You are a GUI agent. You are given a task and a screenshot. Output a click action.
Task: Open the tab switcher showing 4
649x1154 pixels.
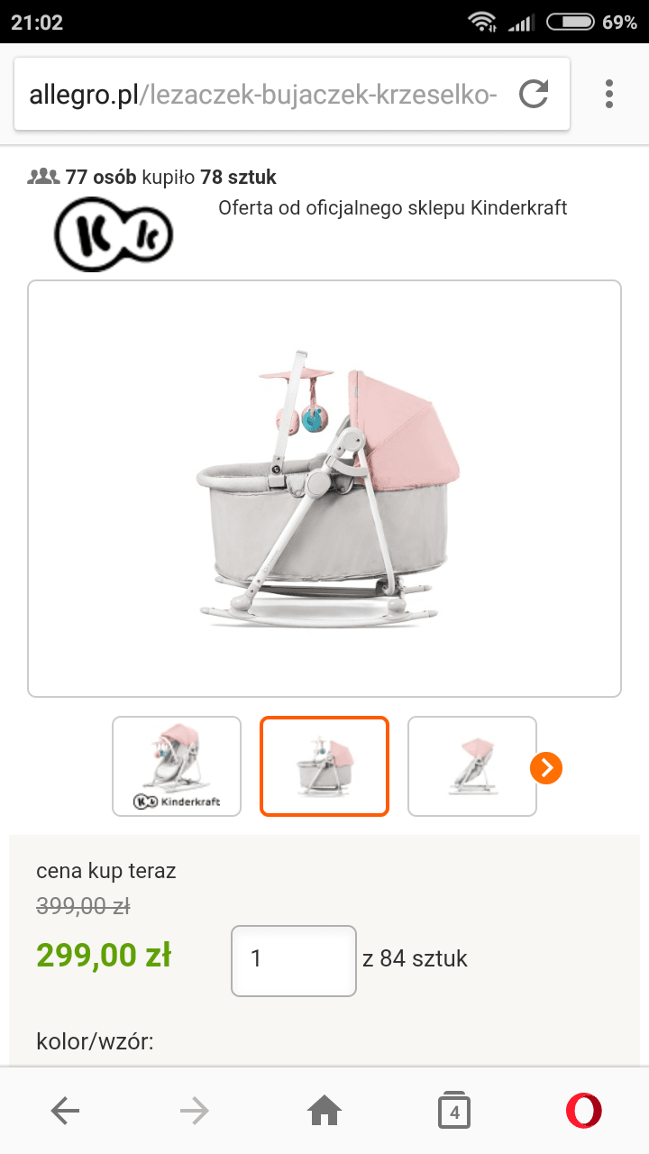tap(454, 1111)
